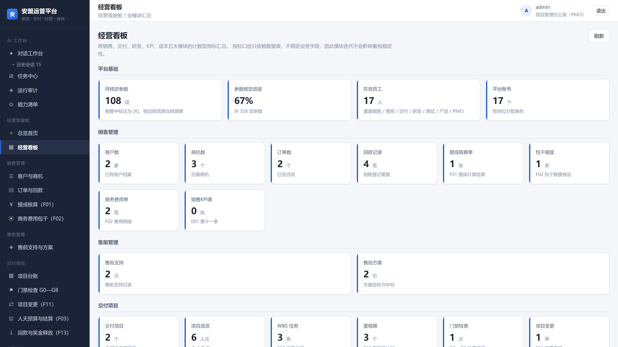
Task: Open the 待核定参数 108 card
Action: click(x=160, y=100)
